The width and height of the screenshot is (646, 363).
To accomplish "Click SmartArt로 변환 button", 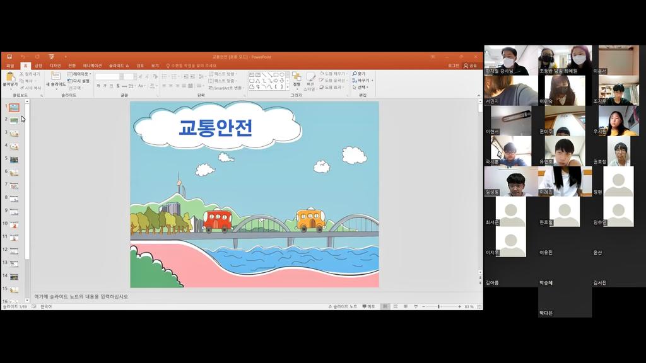I will coord(225,88).
